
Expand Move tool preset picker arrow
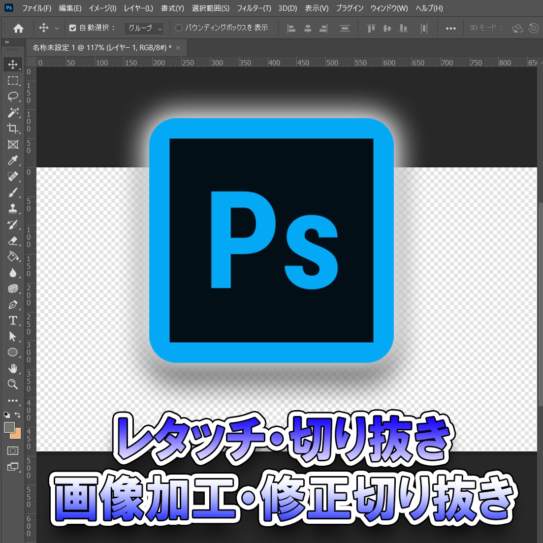click(57, 29)
